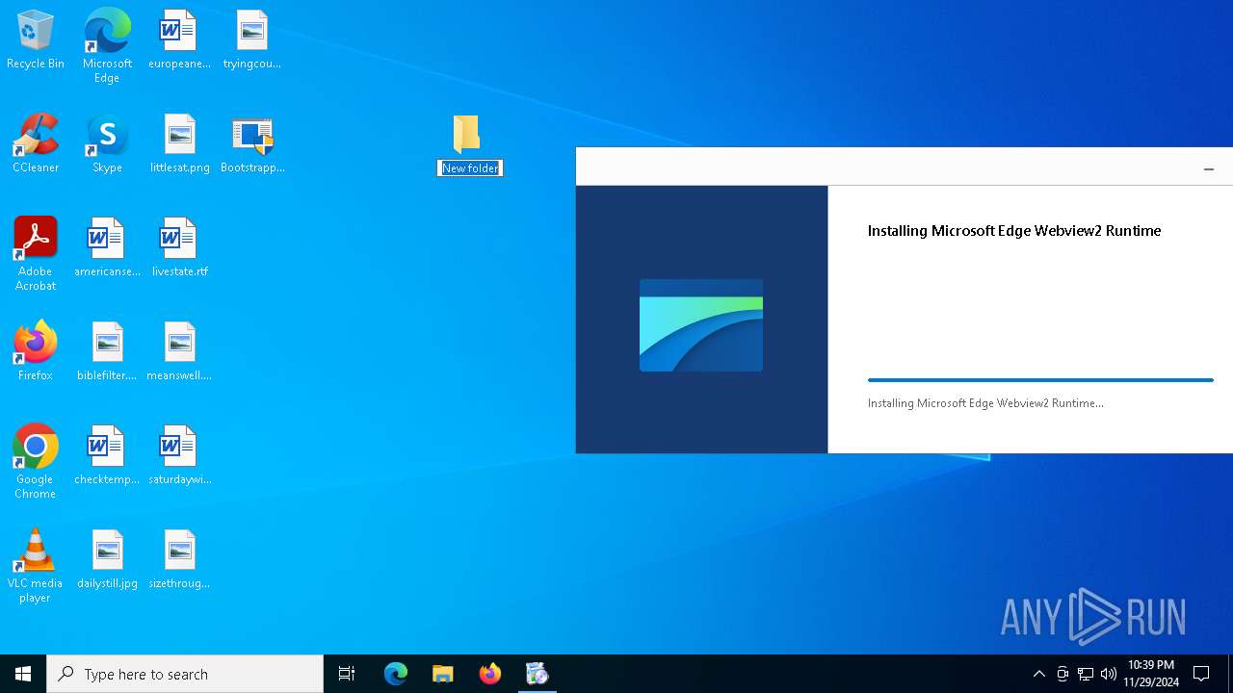
Task: Open File Explorer from the taskbar
Action: 443,674
